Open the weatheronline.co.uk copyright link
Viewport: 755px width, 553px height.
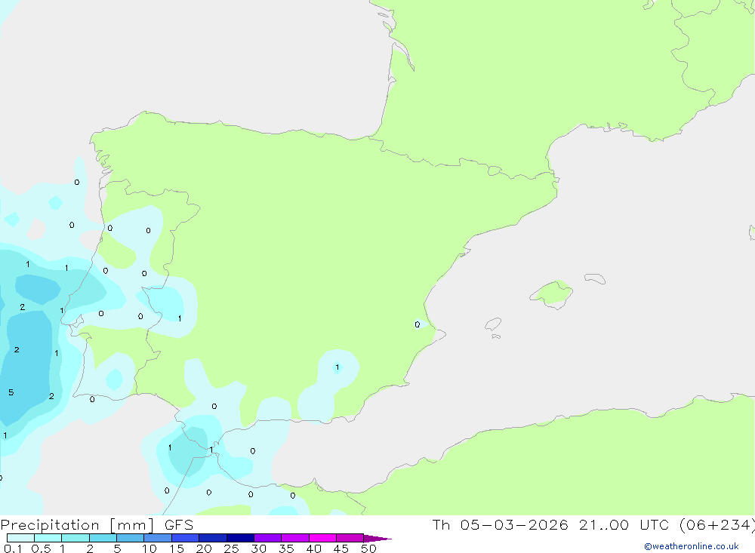click(x=692, y=546)
